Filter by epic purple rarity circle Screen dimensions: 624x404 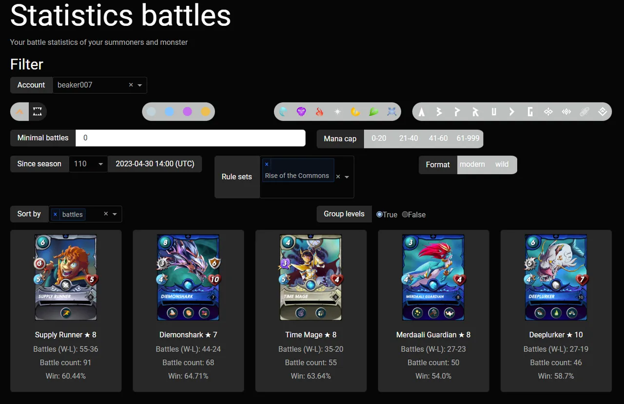coord(187,112)
